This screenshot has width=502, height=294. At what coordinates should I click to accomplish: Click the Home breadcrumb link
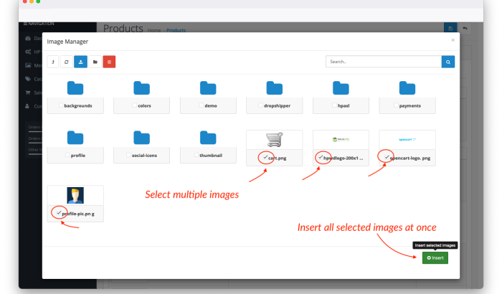154,30
